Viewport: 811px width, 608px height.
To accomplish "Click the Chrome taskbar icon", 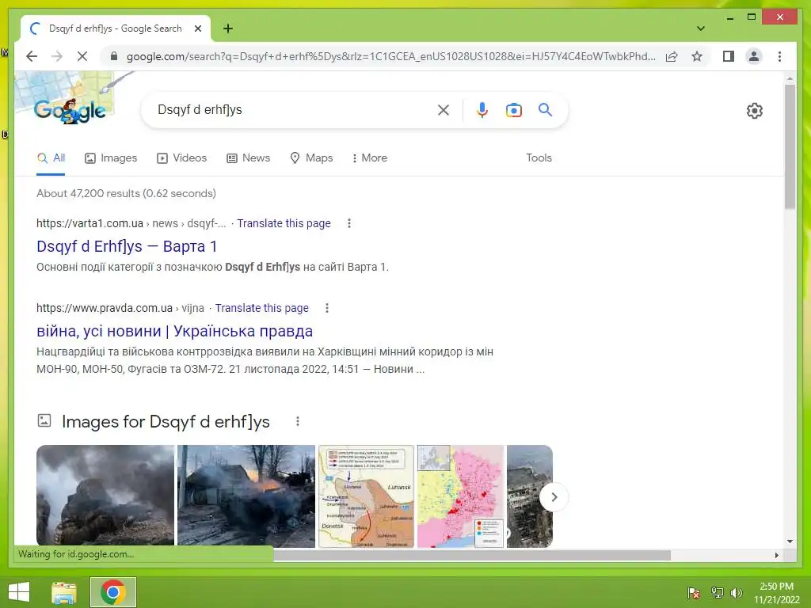I will [x=113, y=592].
